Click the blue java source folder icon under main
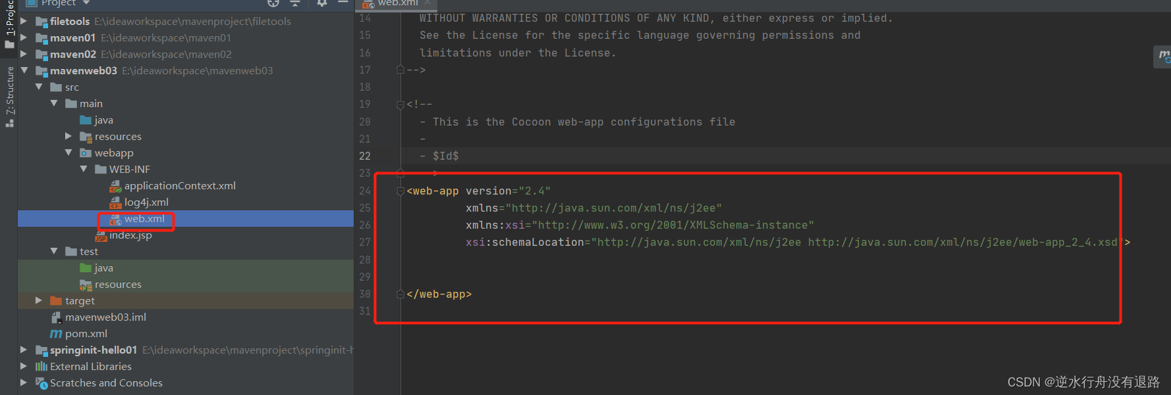Screen dimensions: 1171x395 (86, 120)
